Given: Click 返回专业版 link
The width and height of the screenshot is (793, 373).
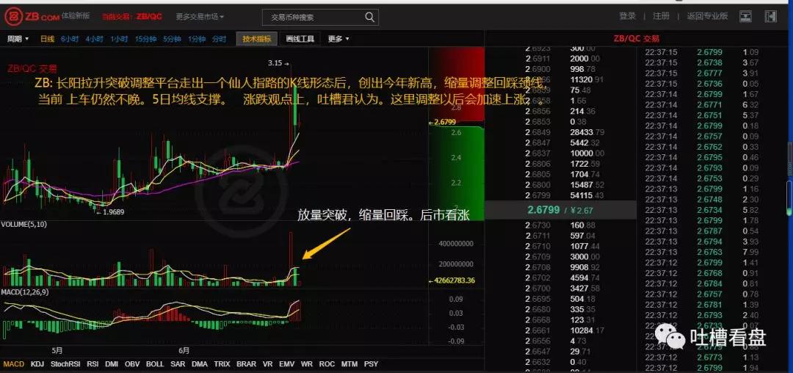Looking at the screenshot, I should [707, 16].
